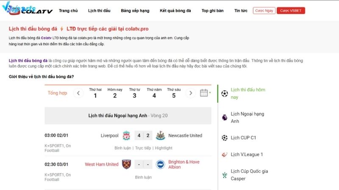Click the Premier League lion icon
The image size is (339, 190).
tap(225, 117)
